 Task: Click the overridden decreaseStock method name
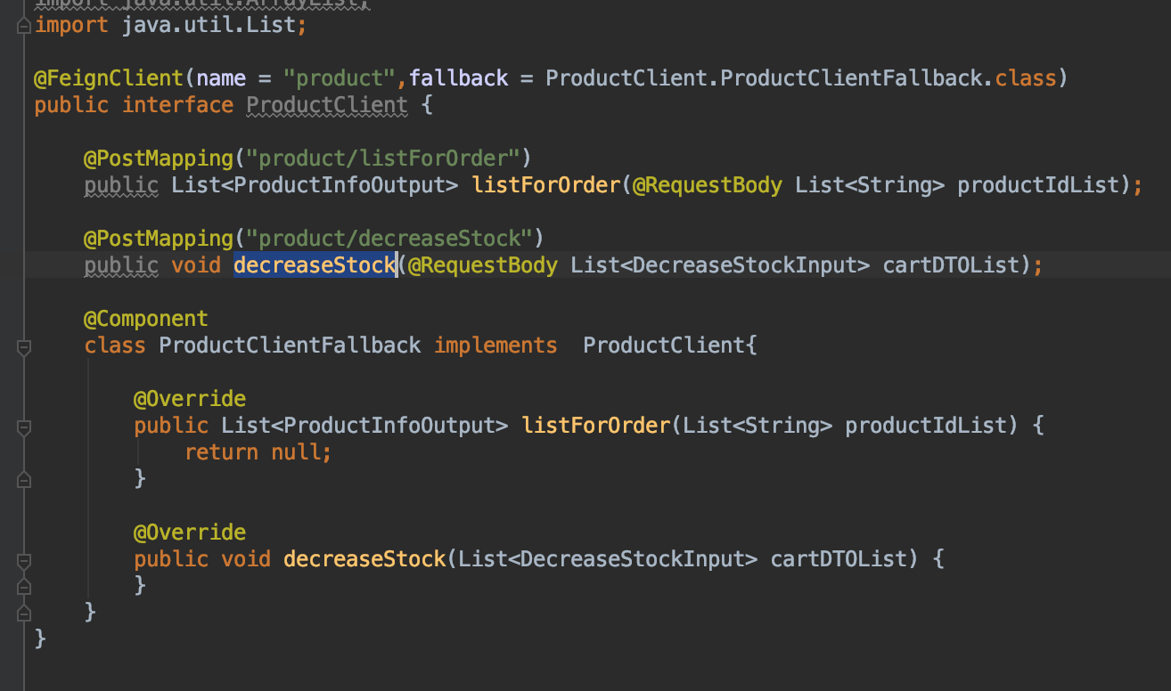(364, 559)
